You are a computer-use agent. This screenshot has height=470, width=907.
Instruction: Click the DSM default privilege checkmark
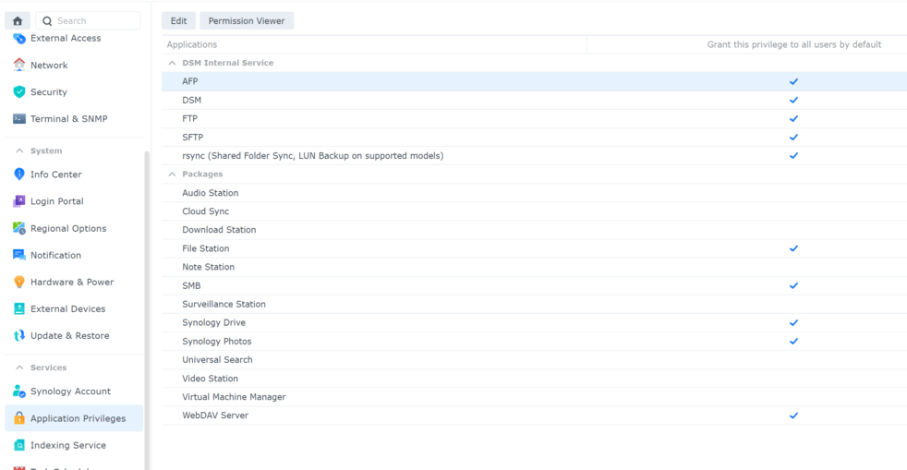point(793,100)
